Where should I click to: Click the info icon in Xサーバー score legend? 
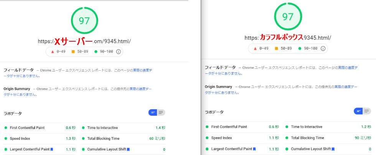[x=118, y=52]
